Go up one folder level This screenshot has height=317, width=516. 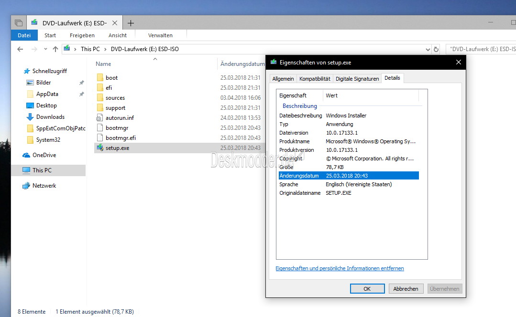point(55,49)
